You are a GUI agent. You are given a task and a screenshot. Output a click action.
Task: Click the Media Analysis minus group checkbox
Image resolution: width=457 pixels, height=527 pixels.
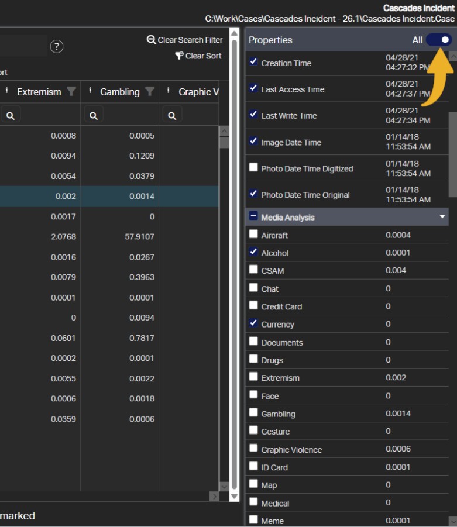pyautogui.click(x=253, y=216)
